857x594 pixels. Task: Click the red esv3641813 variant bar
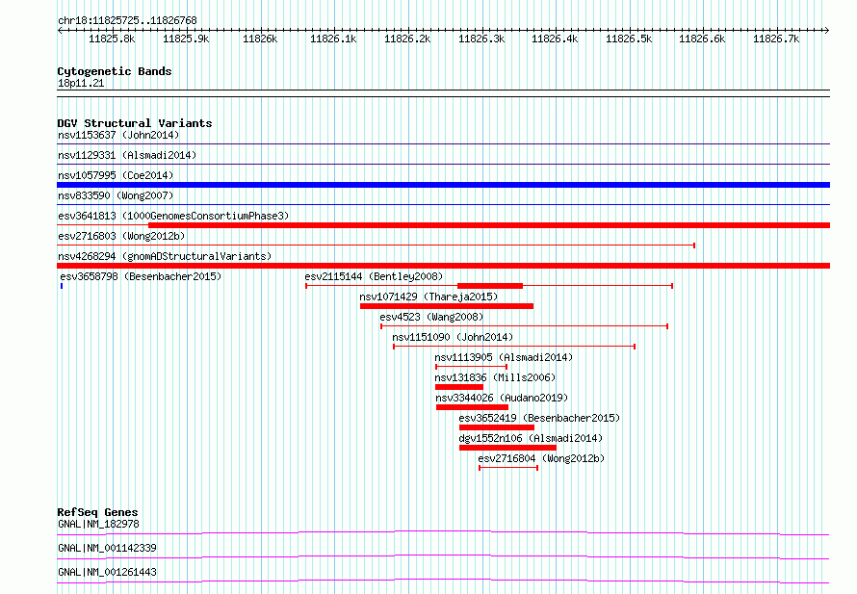489,225
